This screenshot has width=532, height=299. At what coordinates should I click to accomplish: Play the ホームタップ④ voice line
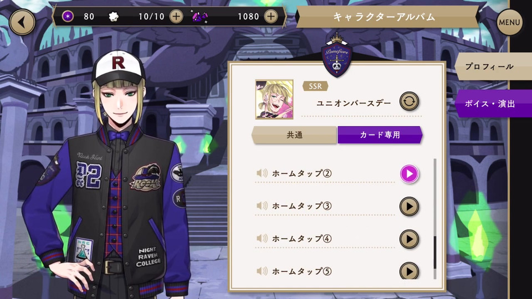point(409,239)
